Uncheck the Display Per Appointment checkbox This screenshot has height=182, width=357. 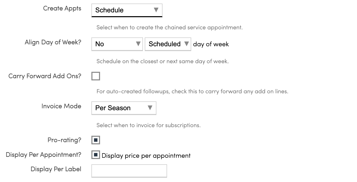tap(96, 155)
